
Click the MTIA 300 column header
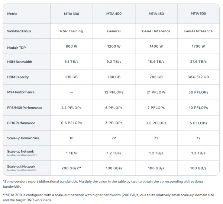(x=71, y=14)
